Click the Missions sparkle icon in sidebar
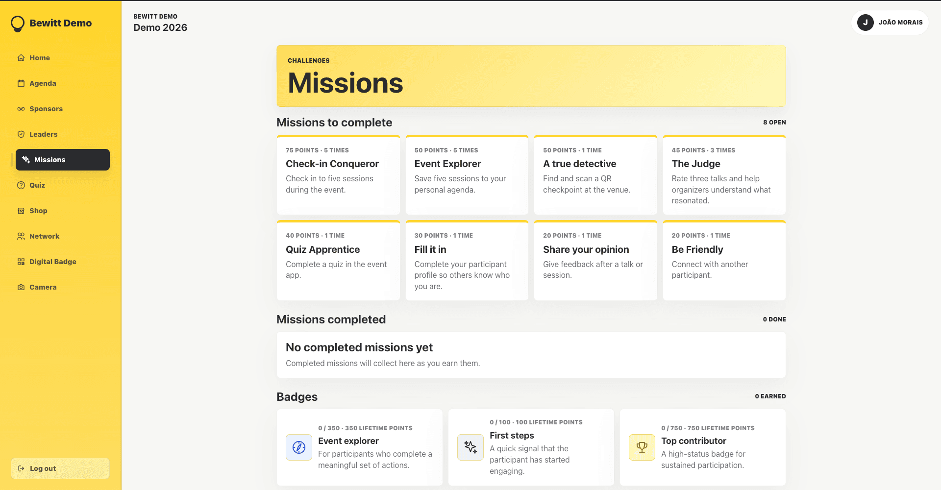 [x=26, y=160]
